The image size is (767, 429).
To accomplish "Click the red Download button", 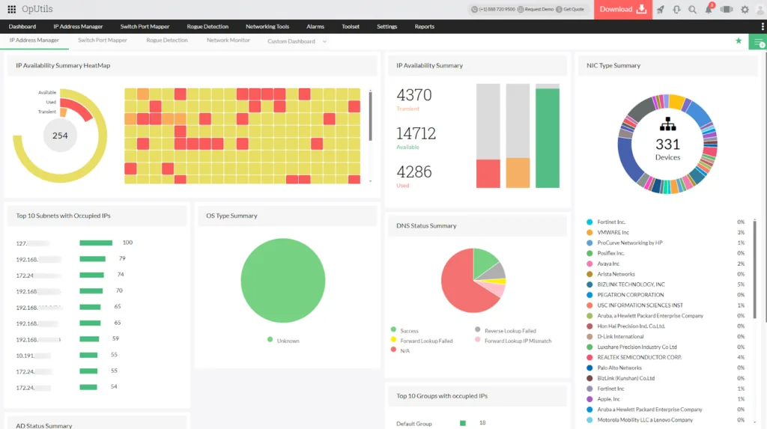I will click(622, 10).
